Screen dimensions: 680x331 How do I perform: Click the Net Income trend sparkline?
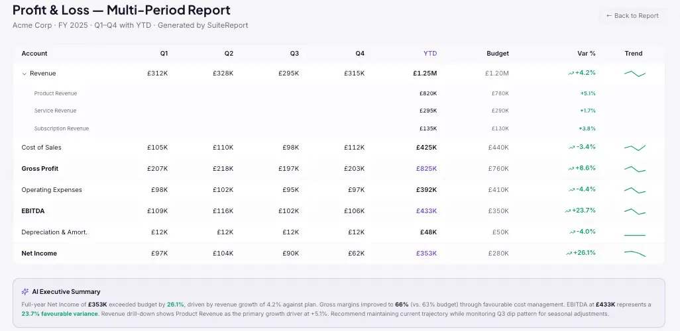click(635, 254)
